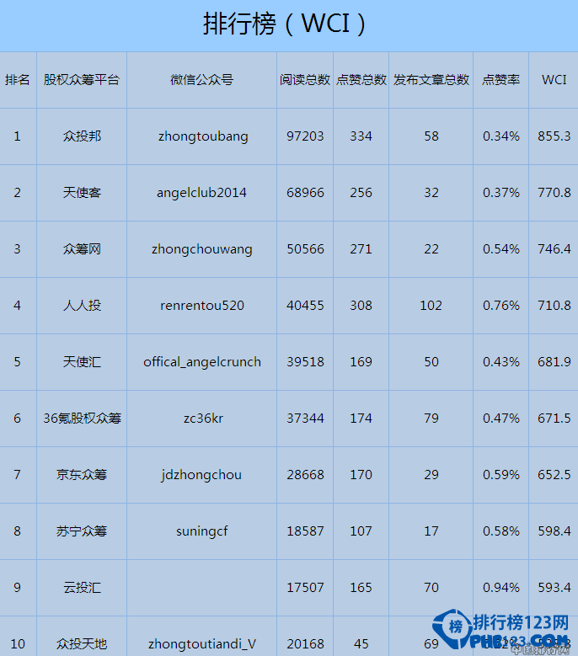Select the 发布文章总数 column header
The height and width of the screenshot is (656, 578).
[431, 79]
